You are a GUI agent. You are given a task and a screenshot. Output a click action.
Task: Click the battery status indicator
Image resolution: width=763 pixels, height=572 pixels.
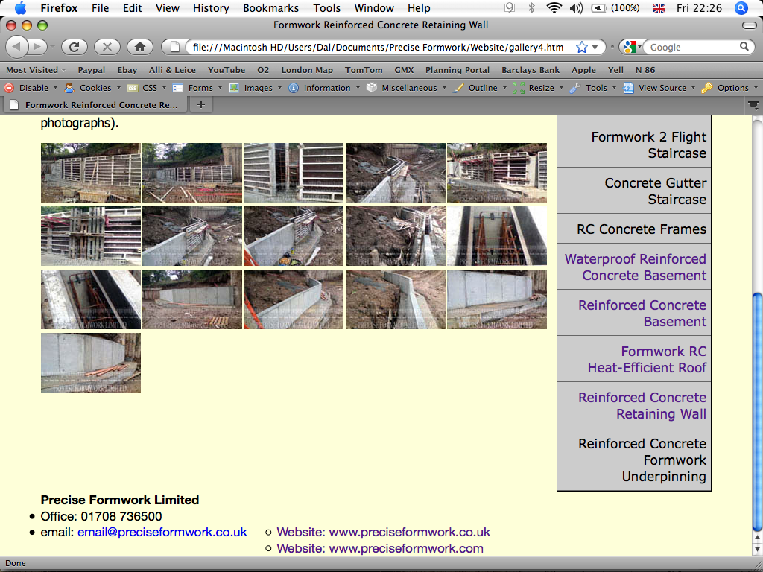pos(615,8)
